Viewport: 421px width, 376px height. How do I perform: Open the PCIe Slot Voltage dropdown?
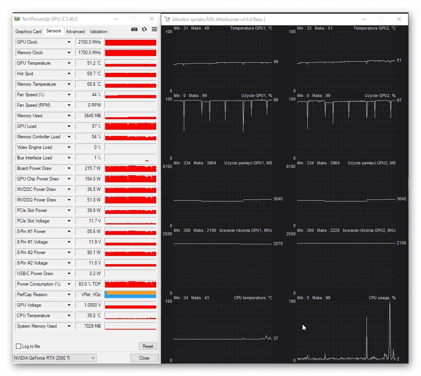pos(69,221)
